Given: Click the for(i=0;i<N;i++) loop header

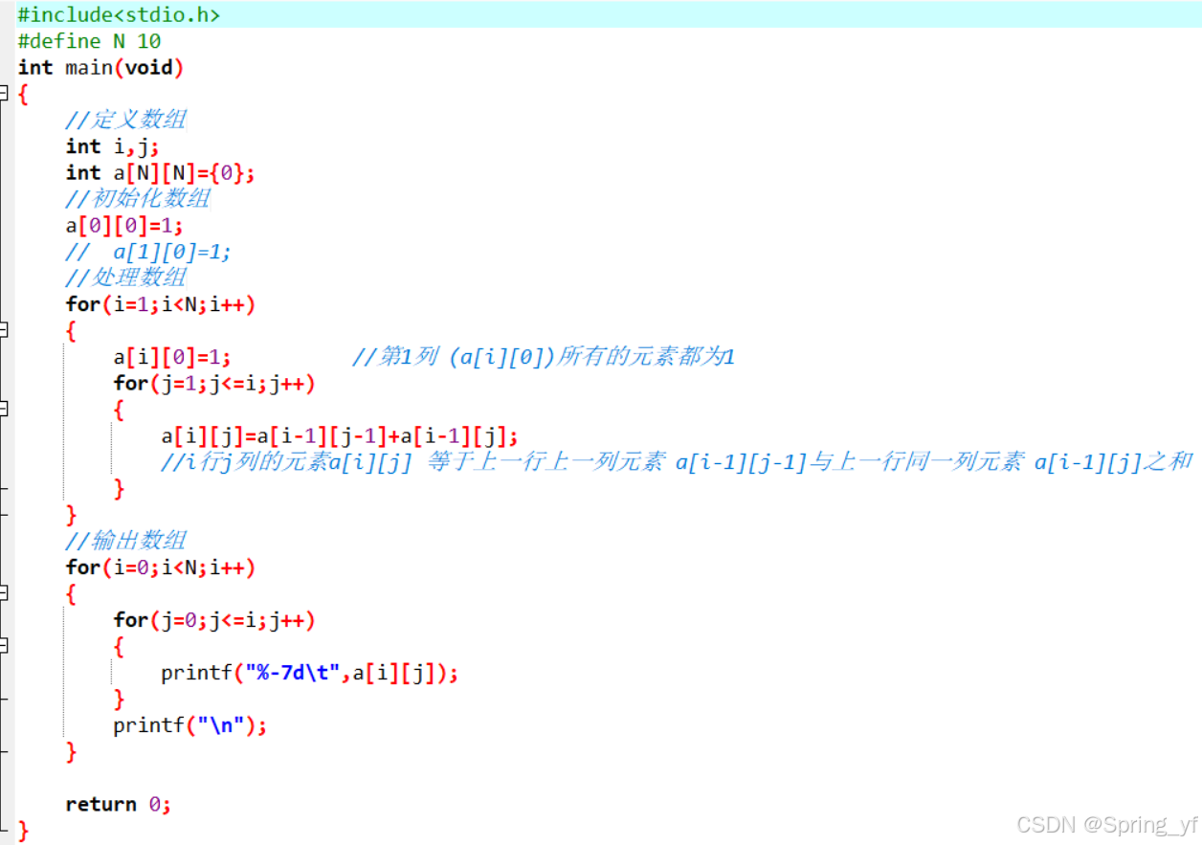Looking at the screenshot, I should click(x=161, y=567).
